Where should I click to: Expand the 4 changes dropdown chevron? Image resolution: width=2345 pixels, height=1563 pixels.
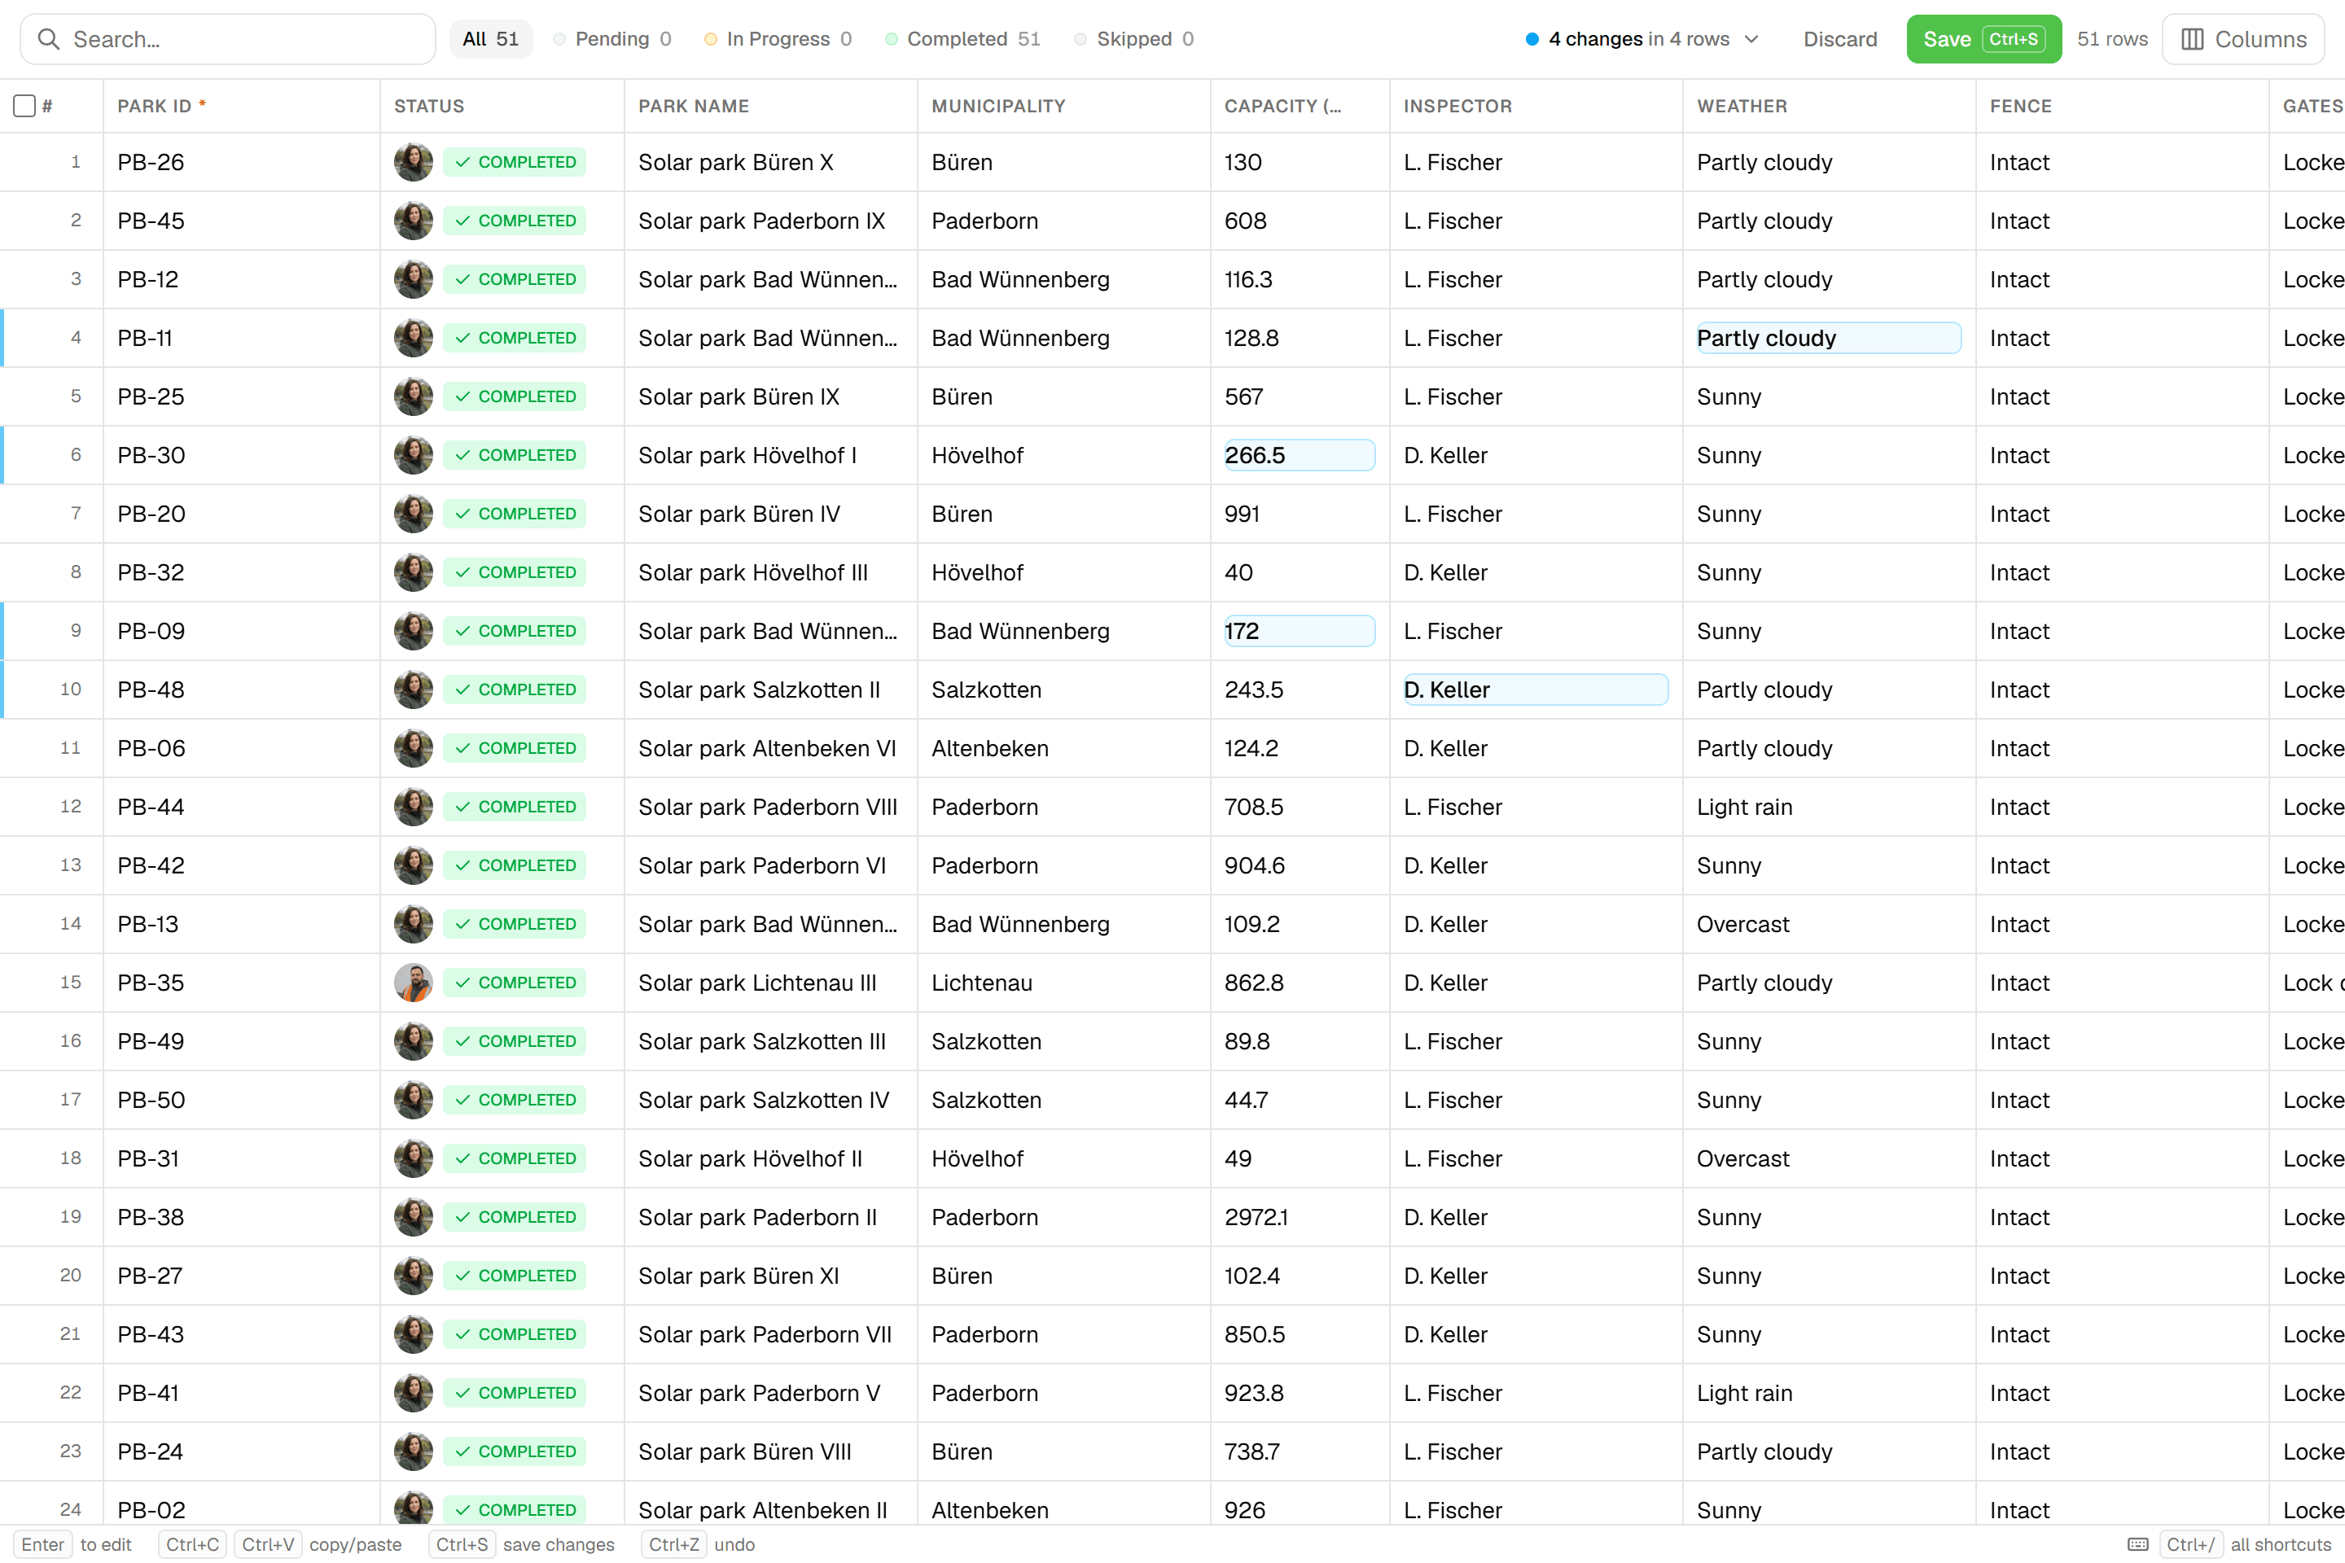click(x=1751, y=39)
